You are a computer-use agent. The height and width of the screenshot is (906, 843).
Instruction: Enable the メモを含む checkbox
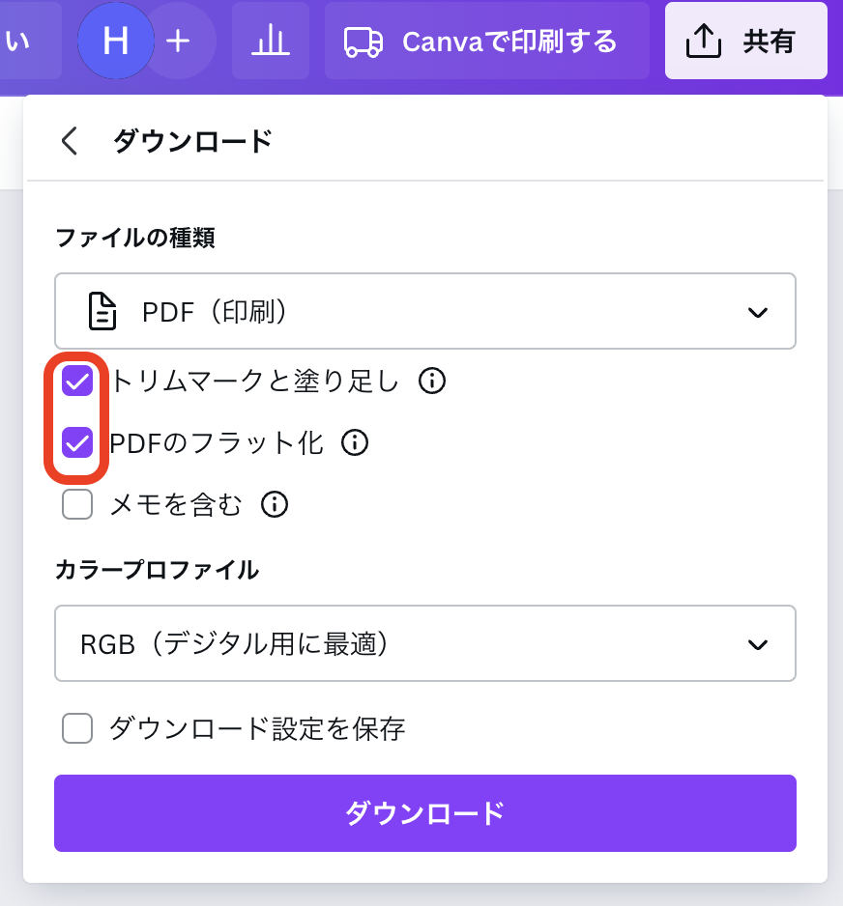pyautogui.click(x=77, y=503)
